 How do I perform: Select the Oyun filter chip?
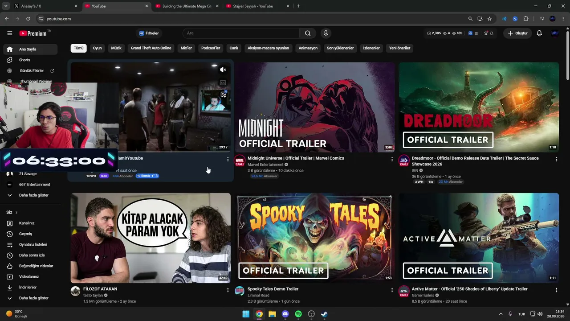coord(97,48)
